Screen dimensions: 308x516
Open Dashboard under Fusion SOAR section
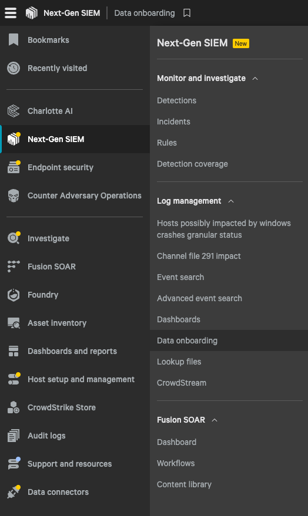click(176, 442)
